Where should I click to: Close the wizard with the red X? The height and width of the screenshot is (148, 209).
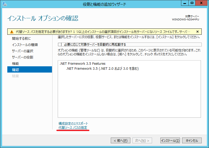(202, 3)
